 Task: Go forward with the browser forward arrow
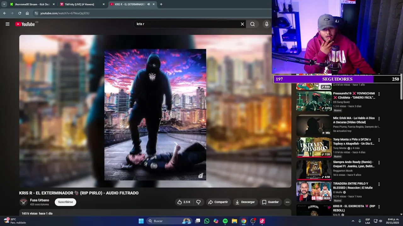[12, 13]
